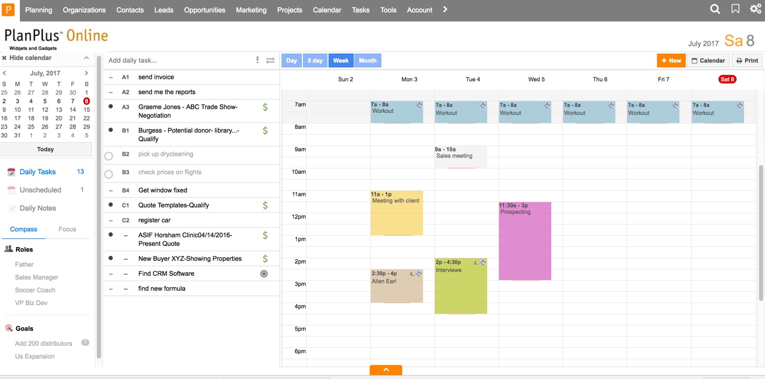Click recurrence icon on Interviews event
Image resolution: width=765 pixels, height=379 pixels.
pyautogui.click(x=483, y=262)
